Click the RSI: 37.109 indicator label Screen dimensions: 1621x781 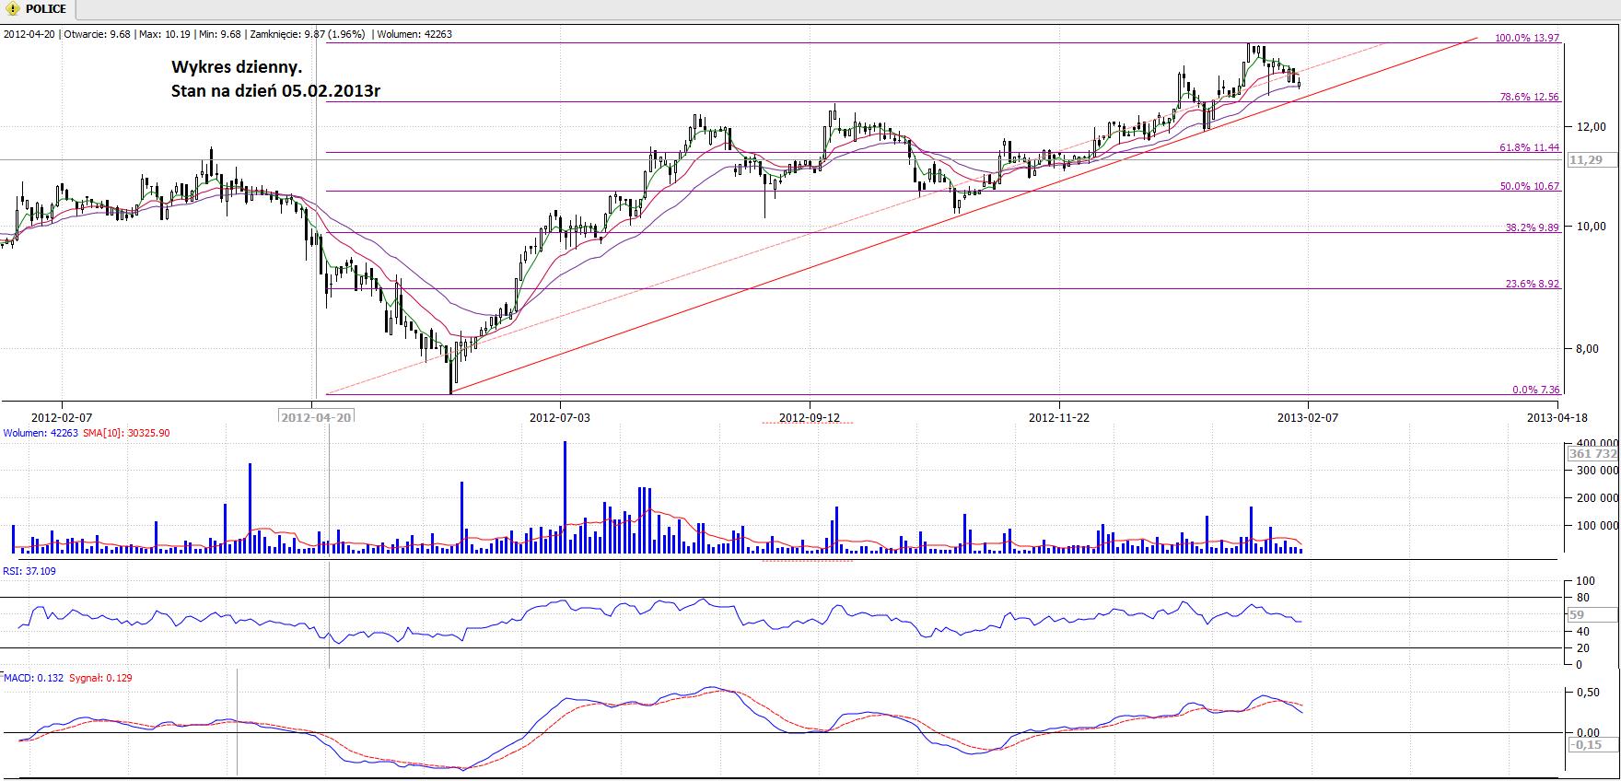tap(29, 571)
